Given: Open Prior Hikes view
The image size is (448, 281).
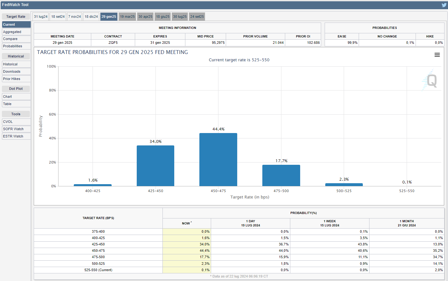Looking at the screenshot, I should click(x=16, y=79).
